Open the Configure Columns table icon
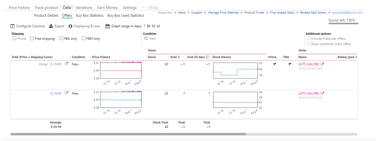Screen dimensions: 376x141 coord(12,26)
